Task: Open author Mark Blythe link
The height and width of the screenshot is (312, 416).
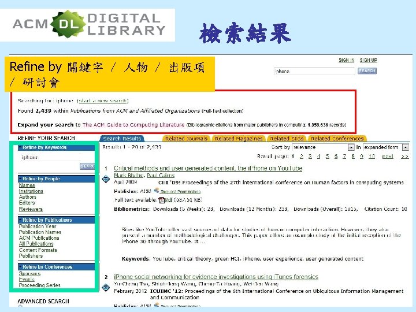Action: (x=129, y=175)
